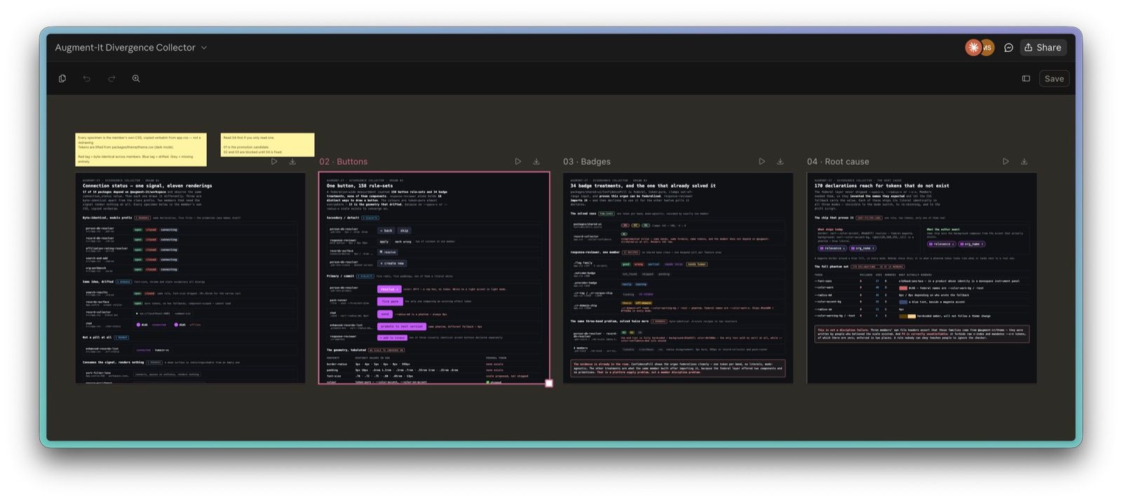Click the purple 'fire pack' button specimen

[390, 302]
